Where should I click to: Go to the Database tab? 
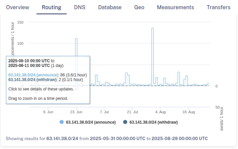click(110, 7)
